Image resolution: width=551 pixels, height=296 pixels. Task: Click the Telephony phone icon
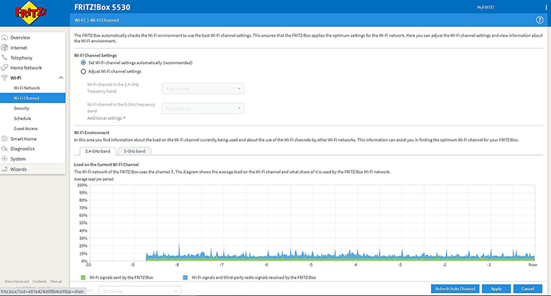point(5,57)
